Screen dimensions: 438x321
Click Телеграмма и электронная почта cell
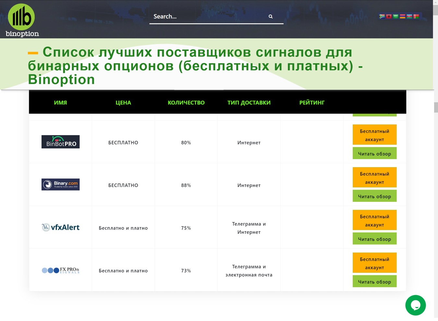coord(249,271)
